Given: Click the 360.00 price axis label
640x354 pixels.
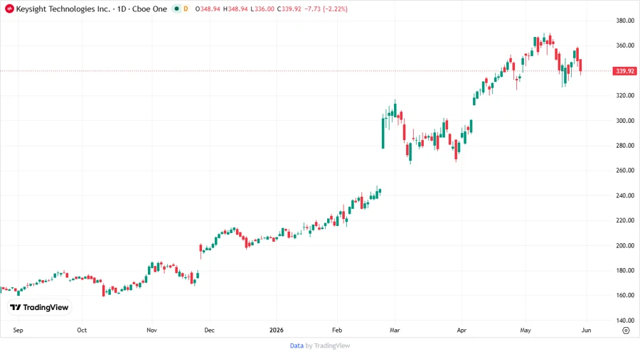Looking at the screenshot, I should [x=625, y=45].
